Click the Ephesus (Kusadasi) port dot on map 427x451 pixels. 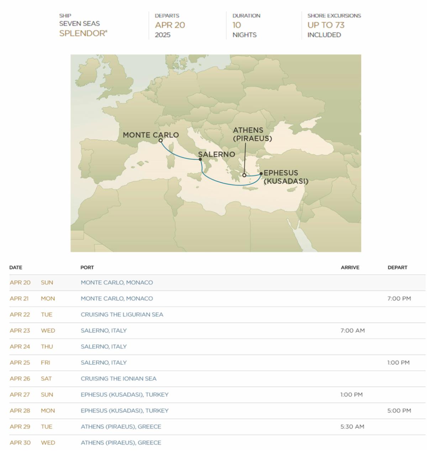(261, 173)
